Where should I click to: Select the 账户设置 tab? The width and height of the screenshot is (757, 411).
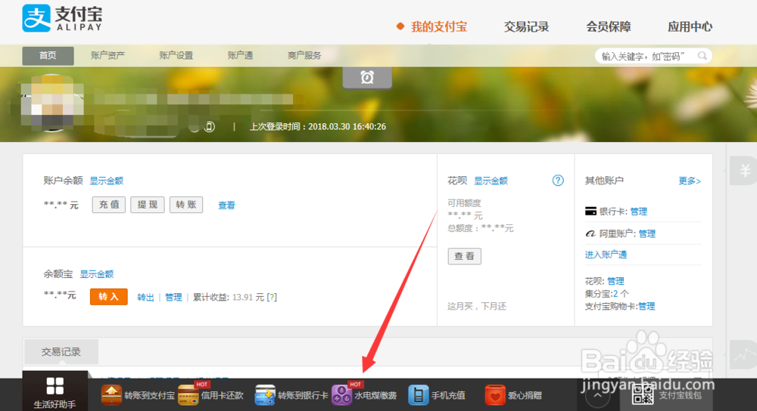point(176,55)
